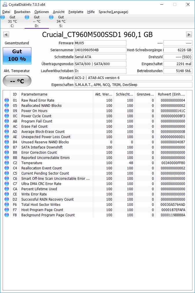Click the temperature display button
Viewport: 195px width, 293px height.
click(17, 81)
